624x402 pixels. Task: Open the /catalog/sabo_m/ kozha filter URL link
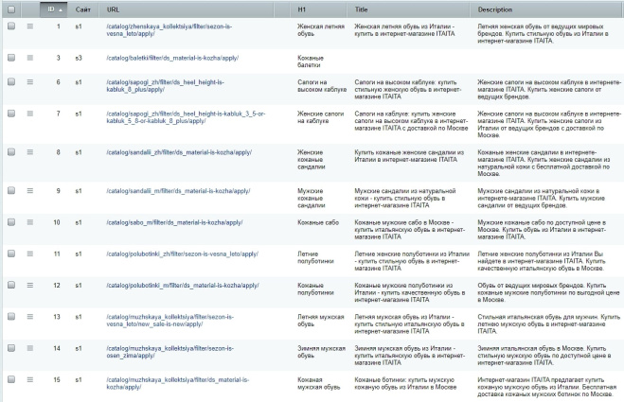coord(170,221)
